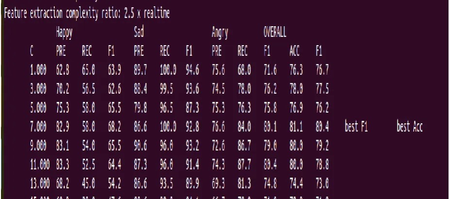Screen dimensions: 450x199
Task: Click value '64.4' in the 11.000 row
Action: tap(115, 165)
